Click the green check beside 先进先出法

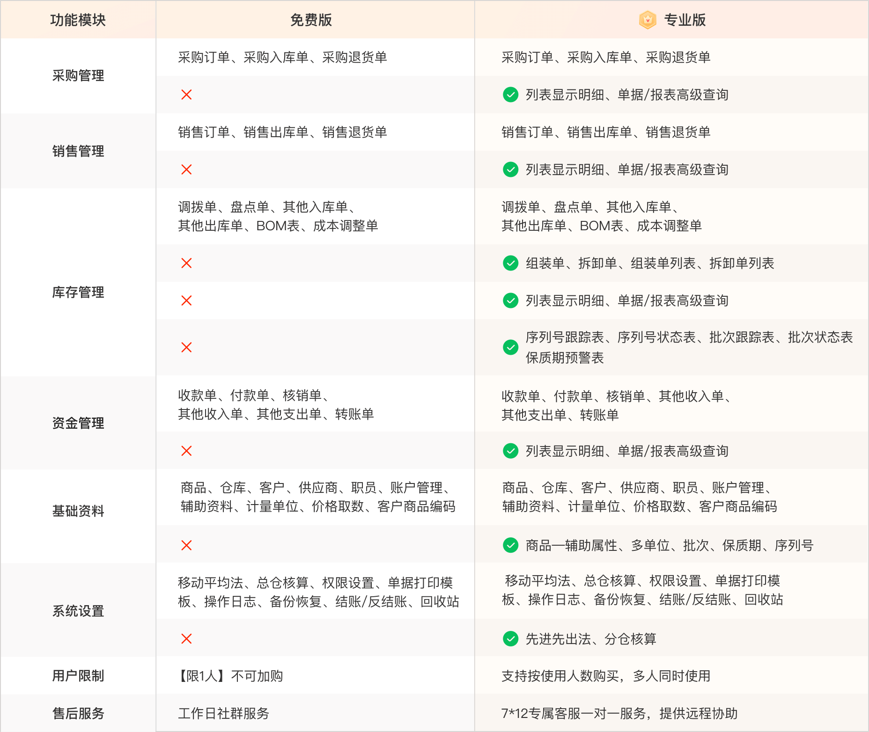point(510,639)
